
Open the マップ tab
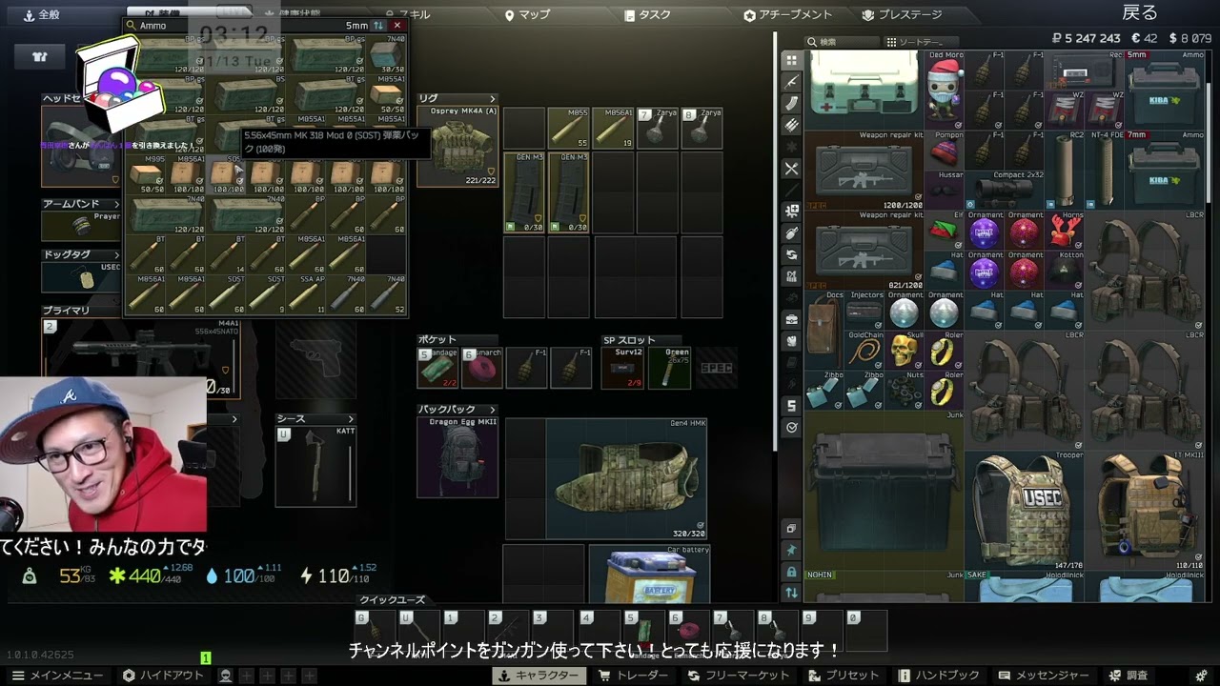pyautogui.click(x=528, y=14)
